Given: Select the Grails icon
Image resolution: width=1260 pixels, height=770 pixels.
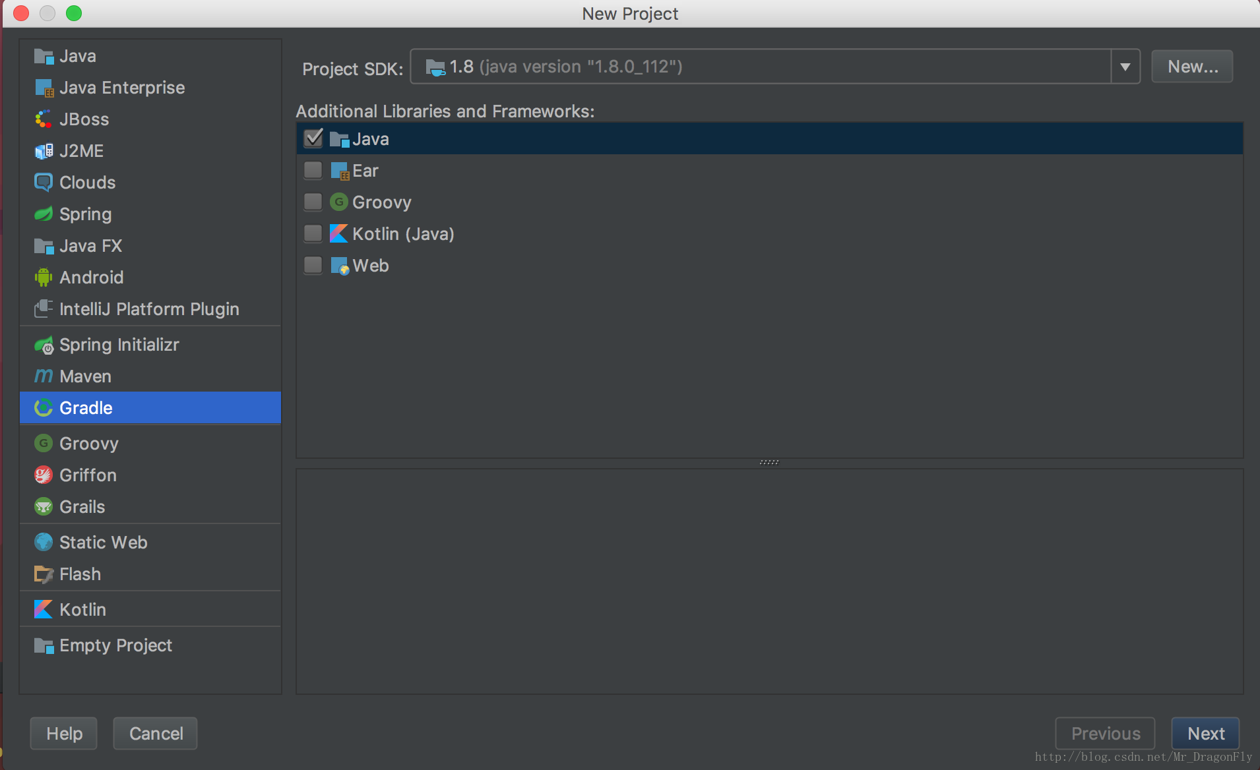Looking at the screenshot, I should [x=44, y=507].
